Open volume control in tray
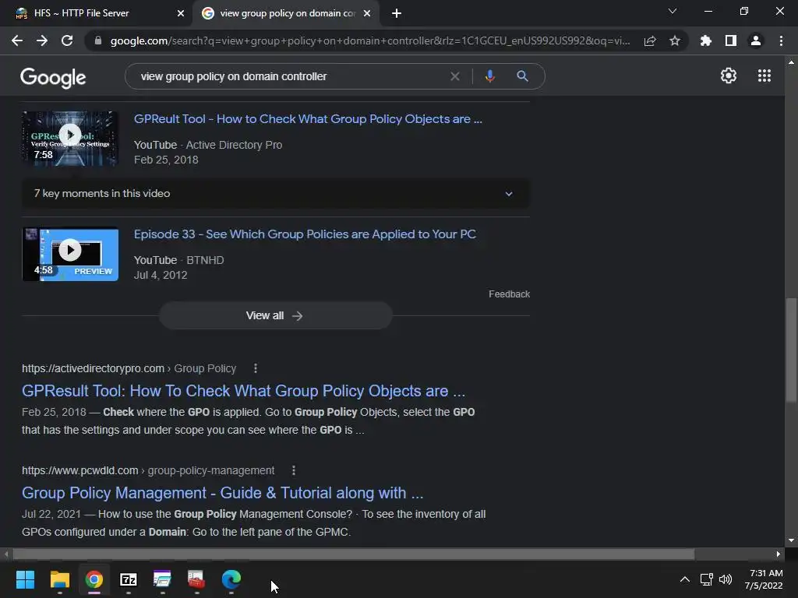Viewport: 798px width, 598px height. pos(726,579)
